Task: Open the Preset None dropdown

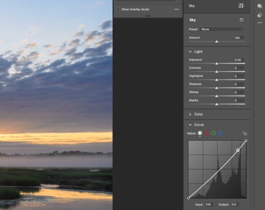Action: (x=223, y=29)
